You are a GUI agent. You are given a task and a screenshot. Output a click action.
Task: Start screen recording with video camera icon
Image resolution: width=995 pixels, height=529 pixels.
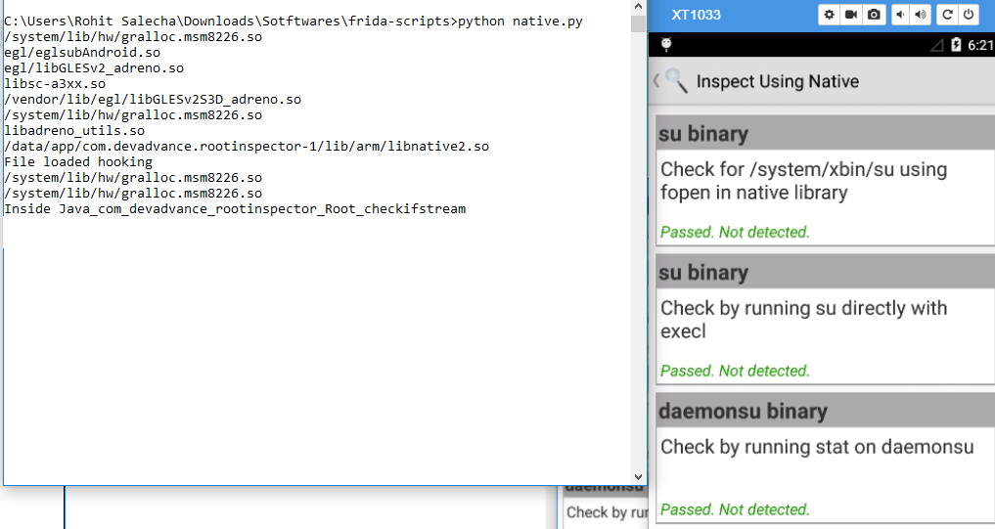(x=851, y=15)
